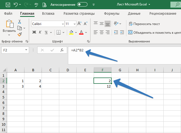The width and height of the screenshot is (181, 133).
Task: Open the Буфер обмена dialog launcher
Action: [x=27, y=41]
